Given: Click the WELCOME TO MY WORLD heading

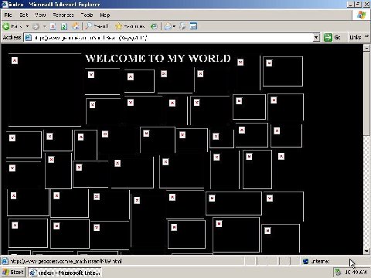Looking at the screenshot, I should tap(158, 59).
